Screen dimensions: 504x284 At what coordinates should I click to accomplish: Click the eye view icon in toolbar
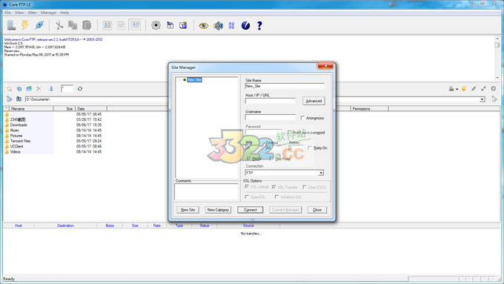click(x=204, y=25)
